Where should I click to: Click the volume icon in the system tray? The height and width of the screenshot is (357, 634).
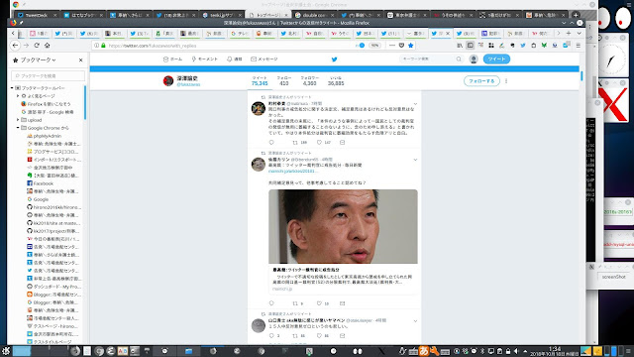tap(516, 351)
